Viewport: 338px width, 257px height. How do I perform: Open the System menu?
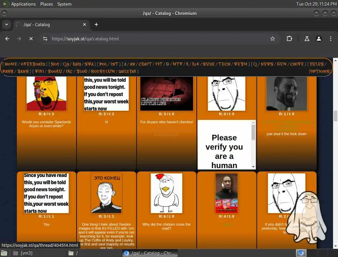64,4
